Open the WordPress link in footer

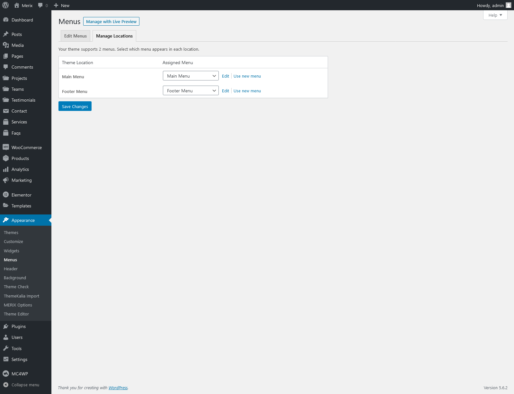(118, 388)
